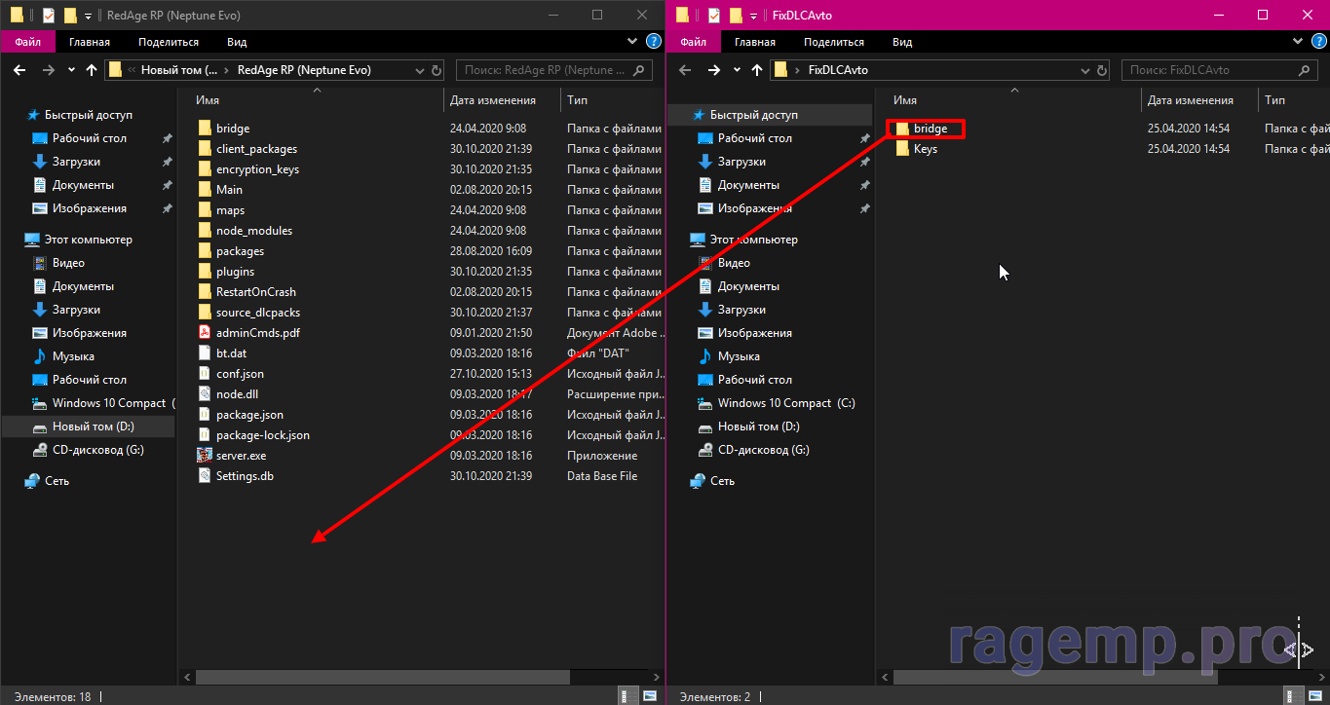
Task: Refresh the FixDLCAvto folder view
Action: pyautogui.click(x=1100, y=70)
